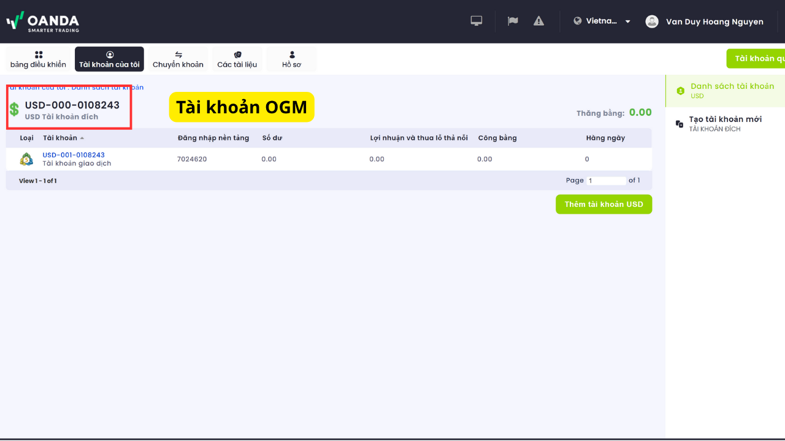The height and width of the screenshot is (441, 785).
Task: Click the monitor display icon
Action: (x=477, y=21)
